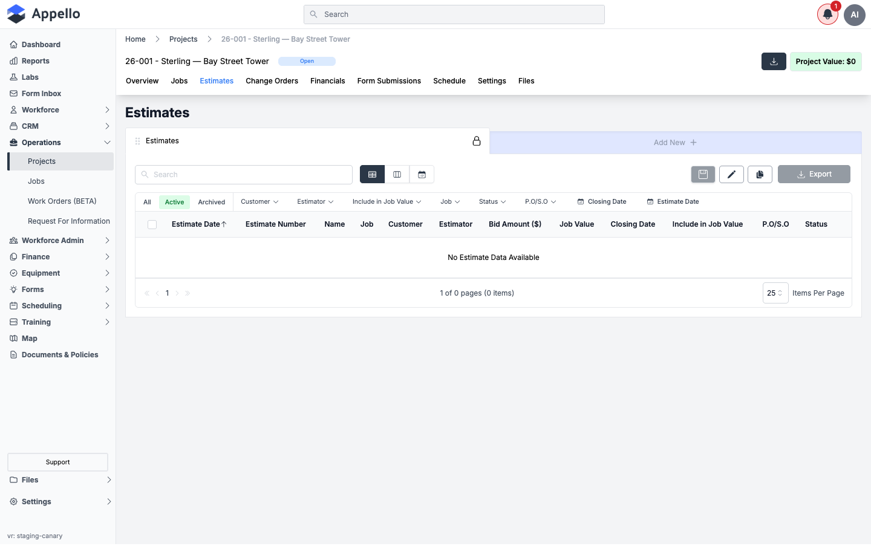Open the notifications bell
This screenshot has width=871, height=555.
pyautogui.click(x=827, y=15)
